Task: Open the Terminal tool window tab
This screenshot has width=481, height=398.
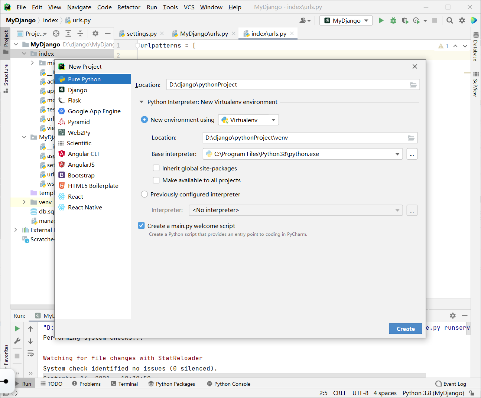Action: click(x=124, y=384)
